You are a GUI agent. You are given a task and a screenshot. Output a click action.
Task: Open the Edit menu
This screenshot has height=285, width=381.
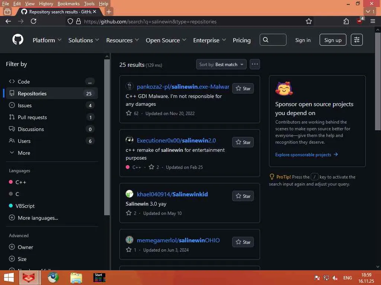(17, 4)
